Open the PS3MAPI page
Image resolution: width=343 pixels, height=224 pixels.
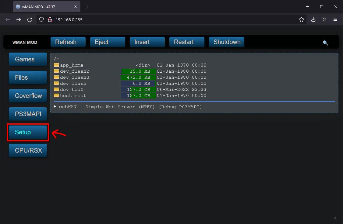click(x=28, y=114)
